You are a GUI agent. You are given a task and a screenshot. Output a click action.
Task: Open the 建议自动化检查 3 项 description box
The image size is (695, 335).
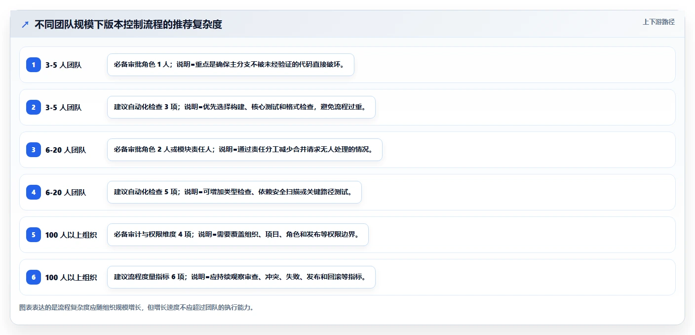[x=241, y=107]
